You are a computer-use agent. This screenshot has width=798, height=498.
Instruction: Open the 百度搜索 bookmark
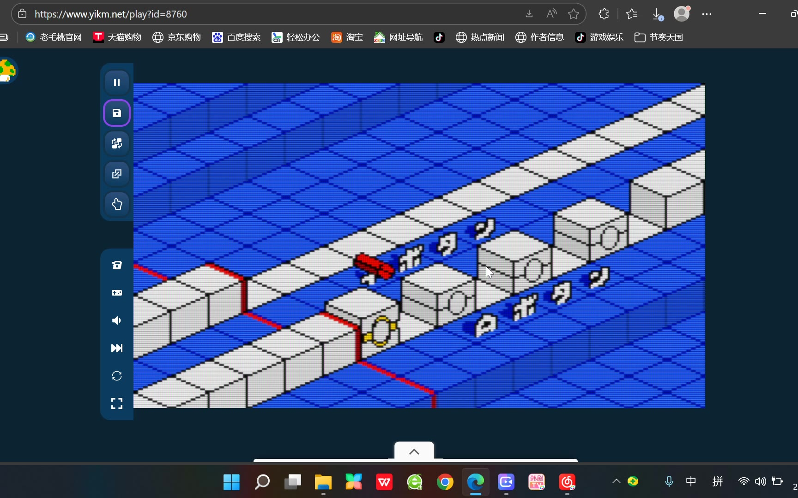236,37
